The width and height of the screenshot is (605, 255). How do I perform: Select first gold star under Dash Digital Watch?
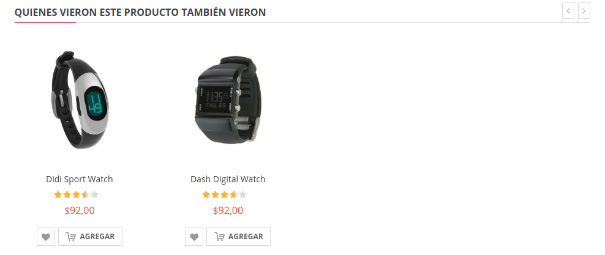206,194
